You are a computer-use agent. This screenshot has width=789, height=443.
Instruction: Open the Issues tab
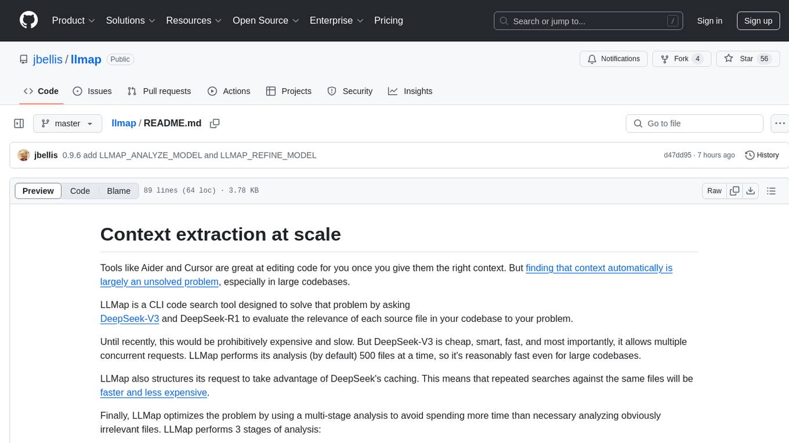coord(92,91)
